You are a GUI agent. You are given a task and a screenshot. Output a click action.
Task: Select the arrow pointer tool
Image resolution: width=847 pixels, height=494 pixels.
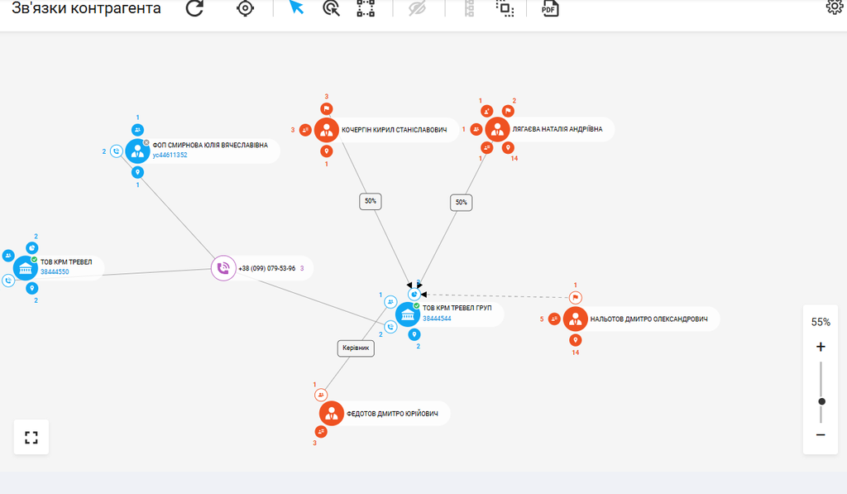click(x=296, y=8)
